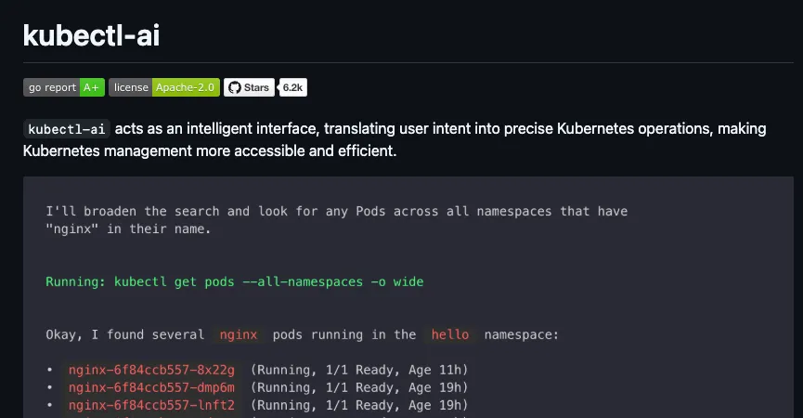
Task: Click the GitHub Stars button
Action: click(249, 87)
